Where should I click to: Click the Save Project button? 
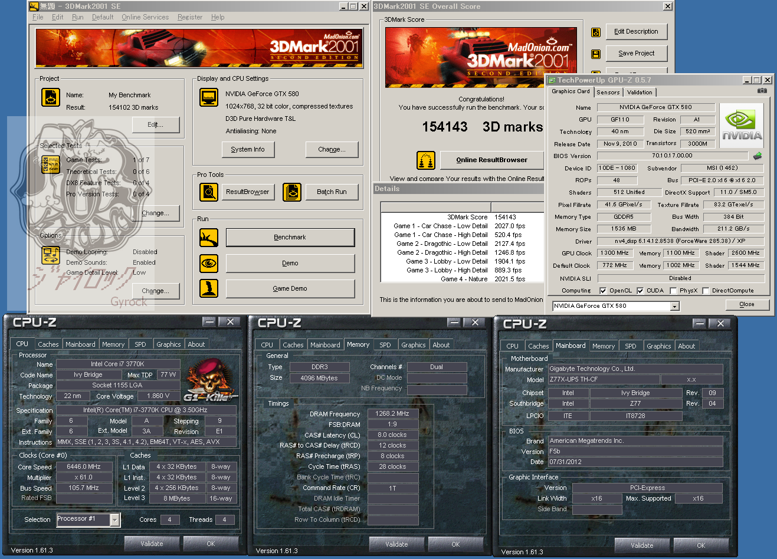(637, 54)
